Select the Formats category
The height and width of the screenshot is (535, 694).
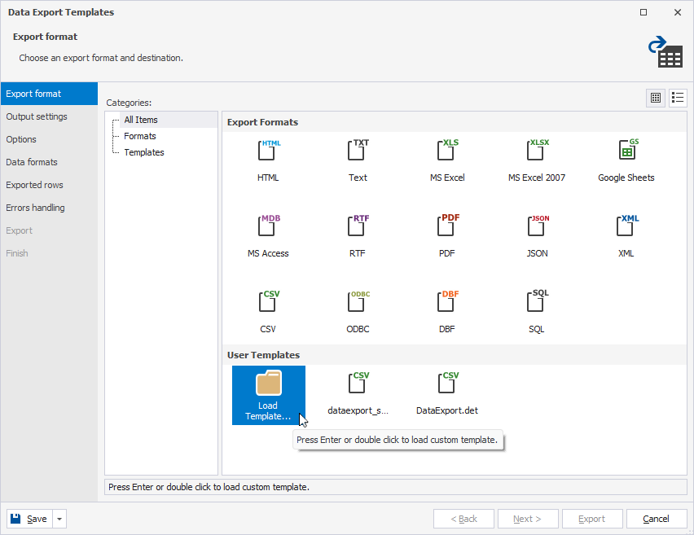(x=140, y=136)
